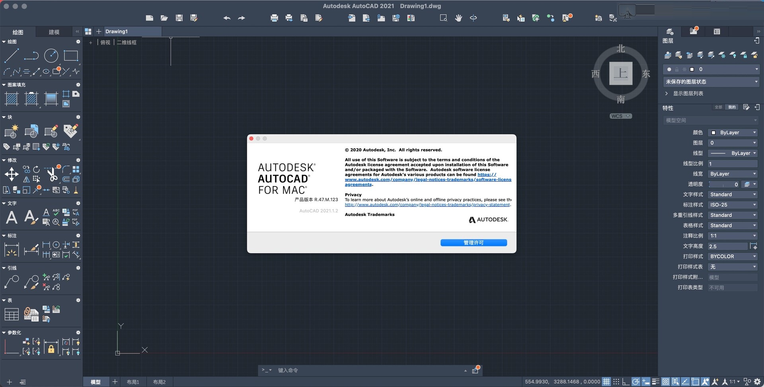Switch to the 建模 modeling tab
Viewport: 764px width, 387px height.
(x=54, y=32)
